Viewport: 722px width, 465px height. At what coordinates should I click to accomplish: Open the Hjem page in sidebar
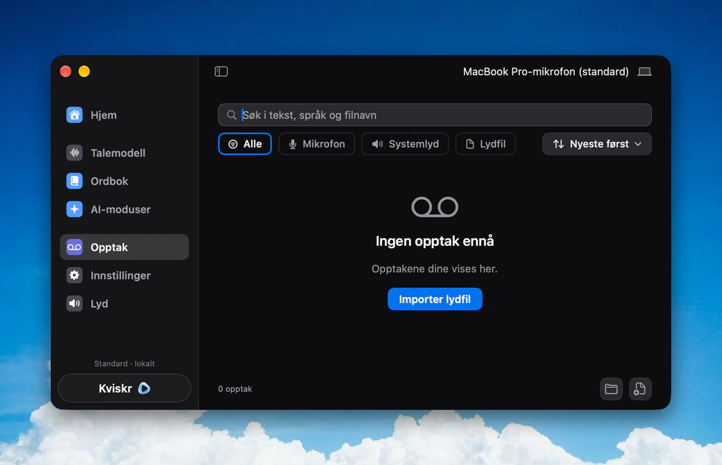point(124,115)
